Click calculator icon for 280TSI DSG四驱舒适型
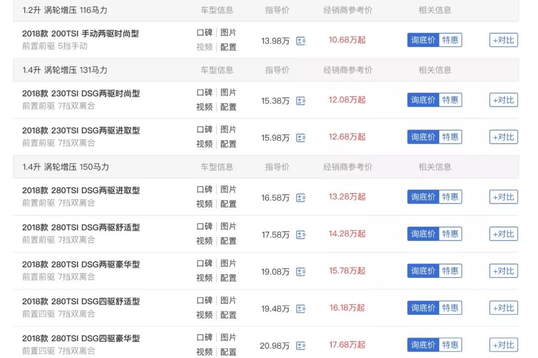This screenshot has width=538, height=358. coord(300,309)
